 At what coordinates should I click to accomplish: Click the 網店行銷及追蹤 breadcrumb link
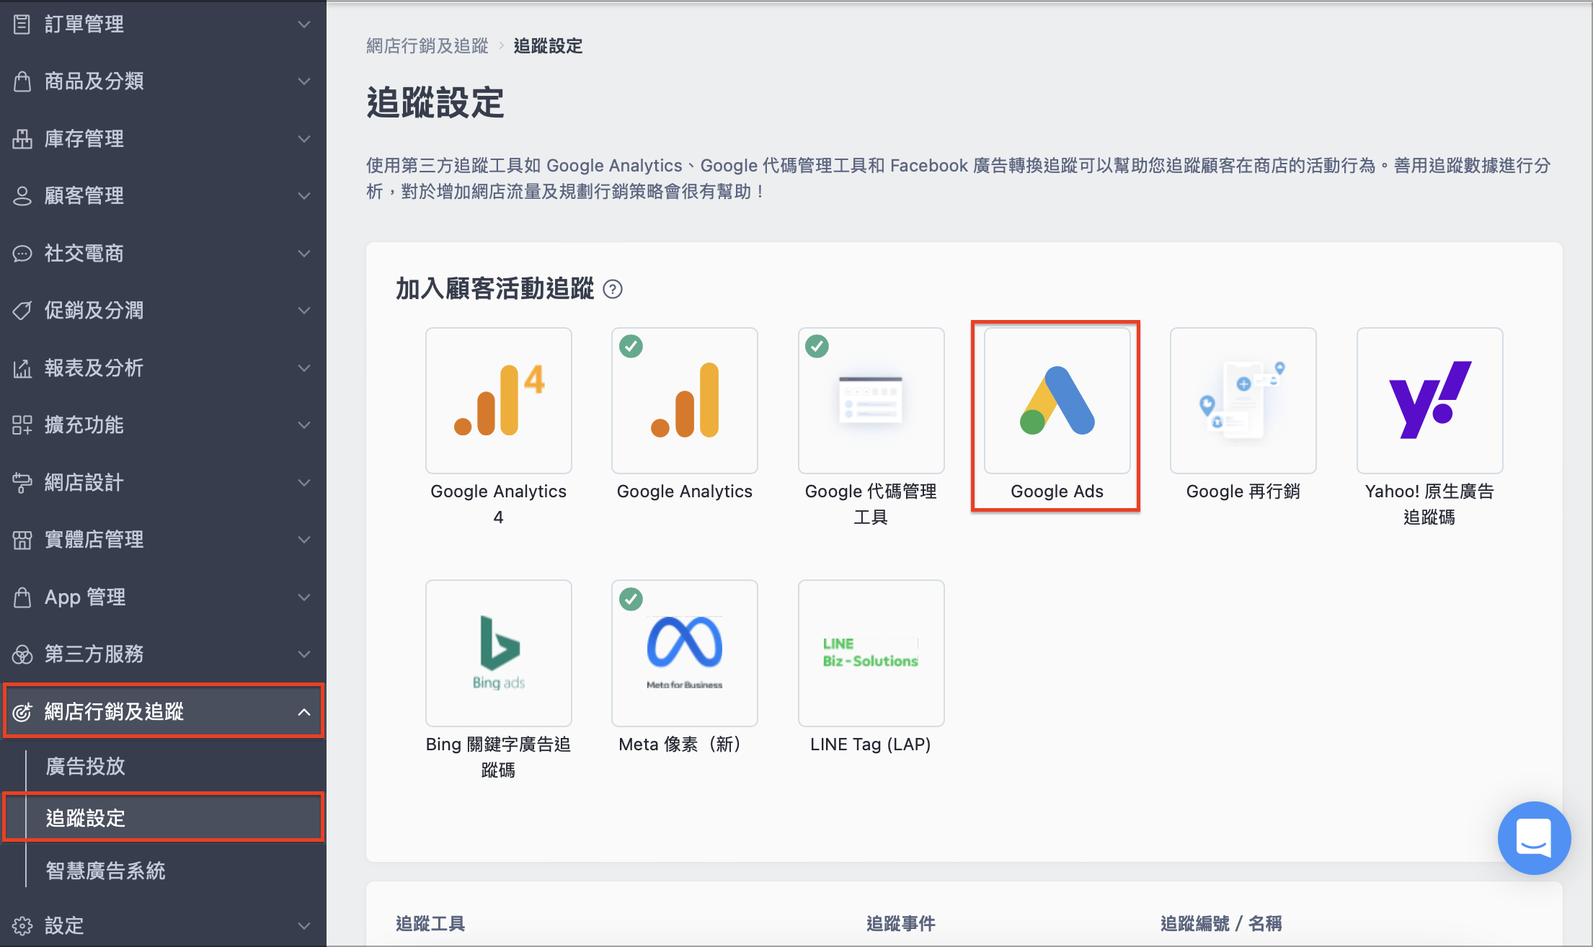[x=427, y=46]
